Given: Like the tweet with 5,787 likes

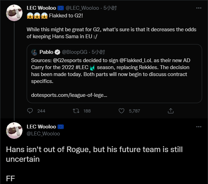Looking at the screenshot, I should click(x=121, y=111).
